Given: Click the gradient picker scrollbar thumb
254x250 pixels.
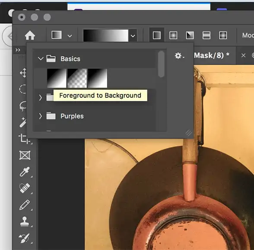Looking at the screenshot, I should point(161,64).
